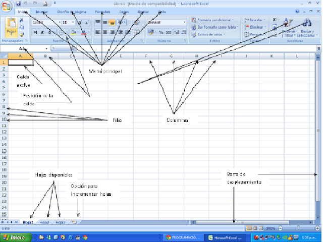This screenshot has height=242, width=323.
Task: Open Estilos de celda gallery
Action: click(x=208, y=35)
